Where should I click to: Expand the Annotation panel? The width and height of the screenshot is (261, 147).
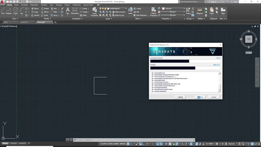(x=77, y=19)
